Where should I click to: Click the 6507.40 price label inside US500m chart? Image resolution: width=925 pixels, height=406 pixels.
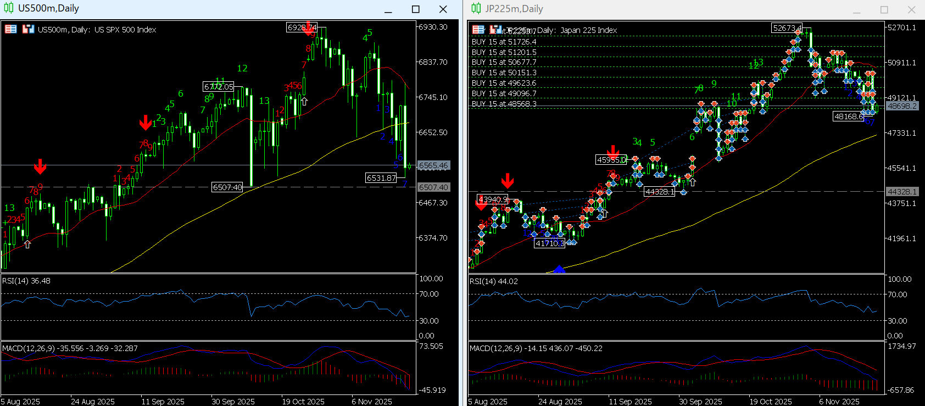[x=227, y=187]
